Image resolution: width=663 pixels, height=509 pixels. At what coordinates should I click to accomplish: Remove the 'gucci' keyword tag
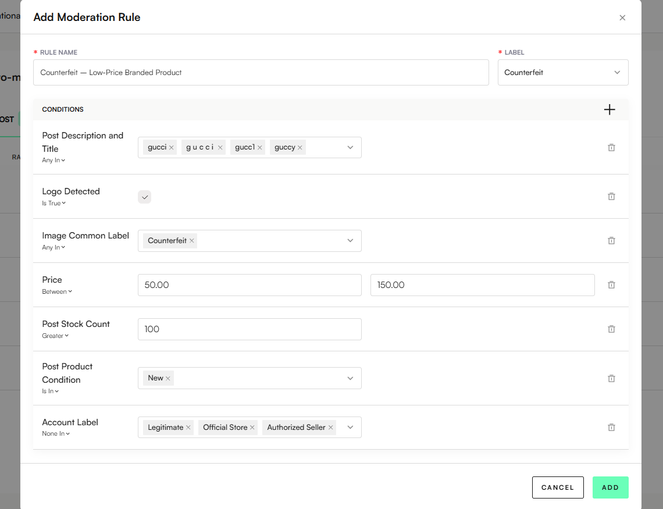click(x=172, y=148)
